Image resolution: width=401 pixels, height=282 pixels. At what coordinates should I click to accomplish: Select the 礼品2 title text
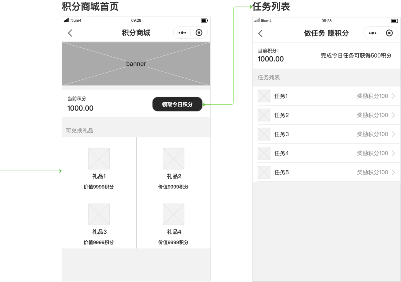click(x=174, y=176)
